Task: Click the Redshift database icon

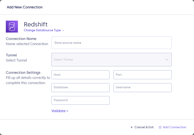Action: coord(12,26)
